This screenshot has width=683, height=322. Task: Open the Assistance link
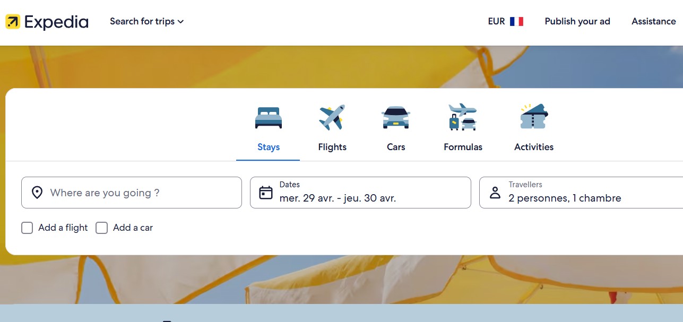(x=654, y=22)
